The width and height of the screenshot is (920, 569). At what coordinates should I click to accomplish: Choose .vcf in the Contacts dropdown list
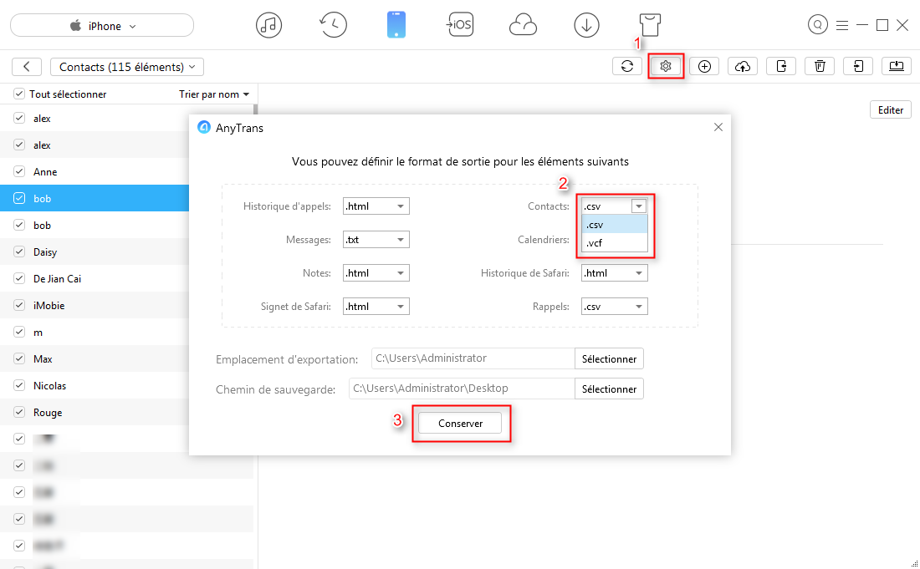[615, 242]
